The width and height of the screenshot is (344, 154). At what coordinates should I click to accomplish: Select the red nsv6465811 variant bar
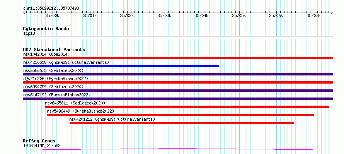(187, 107)
